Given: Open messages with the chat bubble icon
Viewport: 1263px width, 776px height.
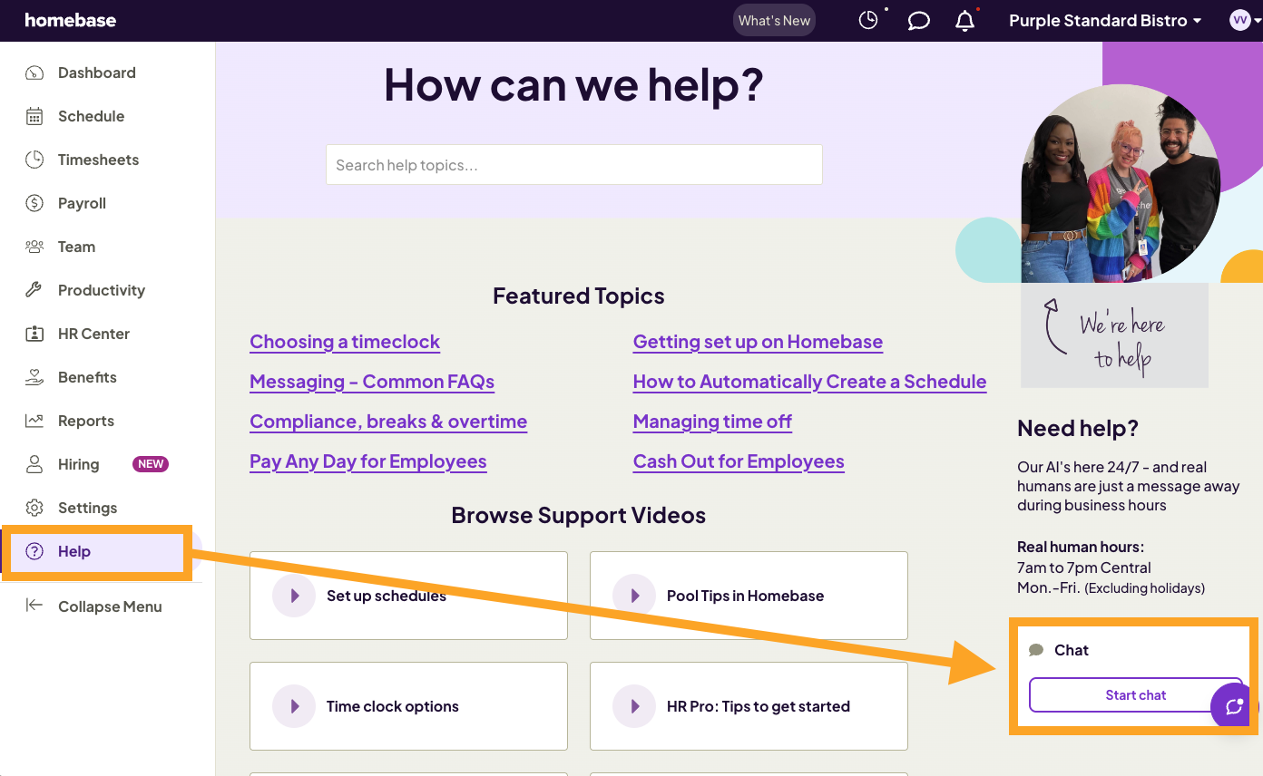Looking at the screenshot, I should point(918,20).
